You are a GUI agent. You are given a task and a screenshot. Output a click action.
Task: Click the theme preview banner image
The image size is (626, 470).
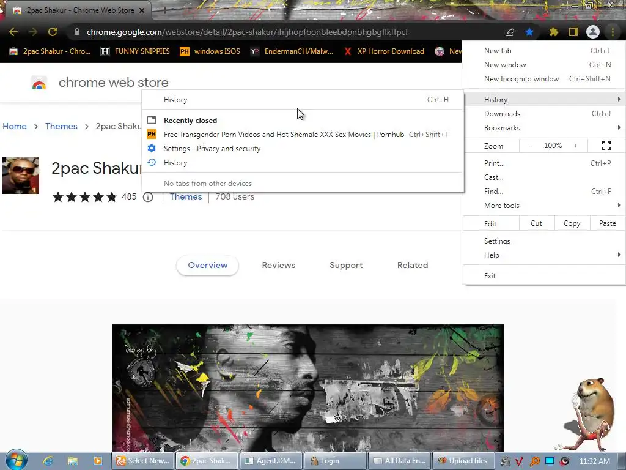click(x=308, y=387)
